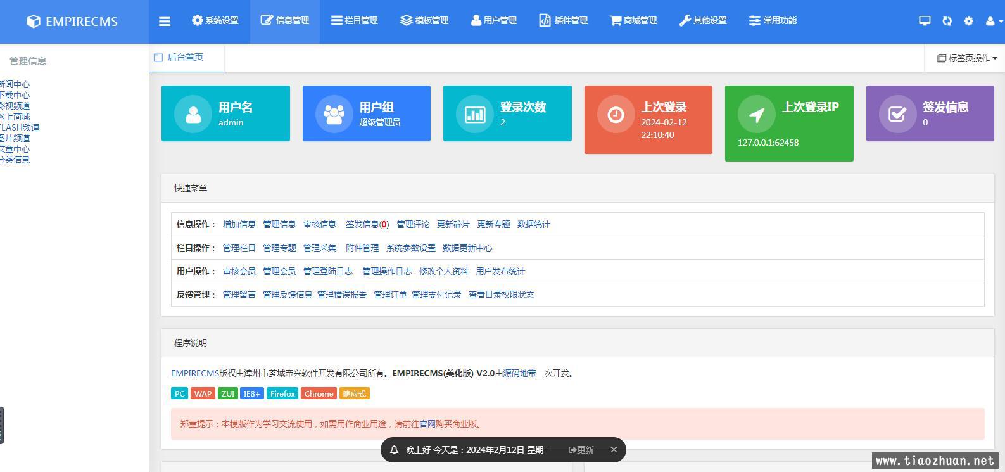Viewport: 1005px width, 472px height.
Task: Click the 查看目录权限状态 link
Action: tap(502, 295)
